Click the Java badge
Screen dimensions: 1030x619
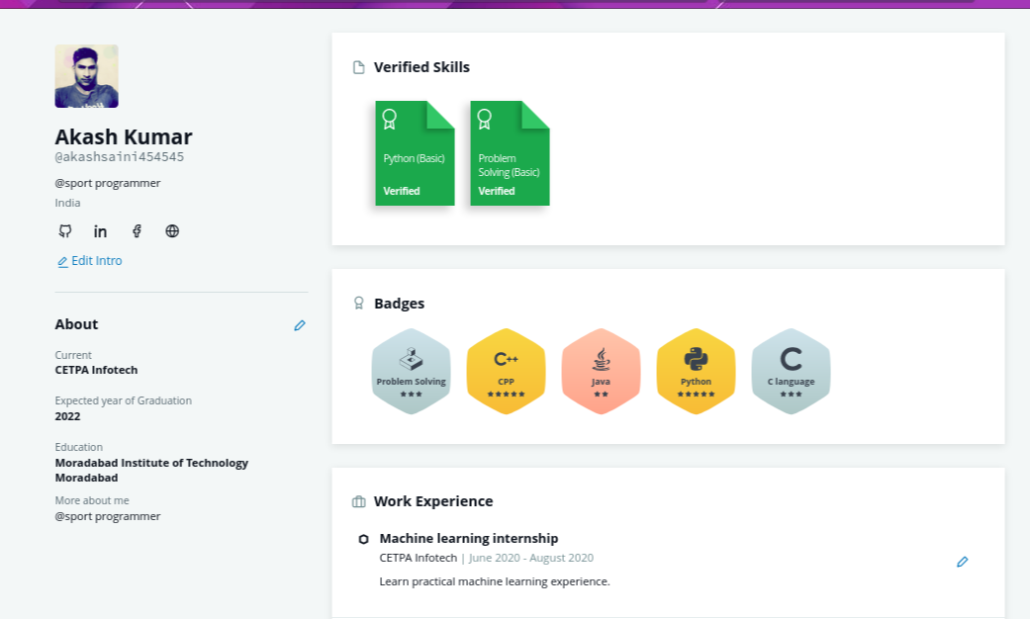point(601,372)
